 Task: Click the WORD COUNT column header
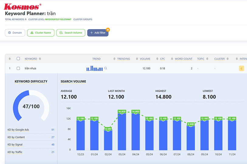click(x=184, y=59)
